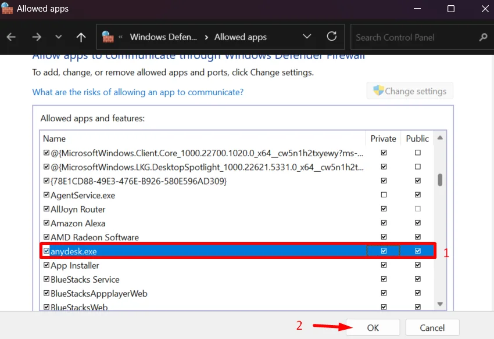The width and height of the screenshot is (494, 339).
Task: Toggle Private for AllJoyn Router
Action: pyautogui.click(x=384, y=209)
